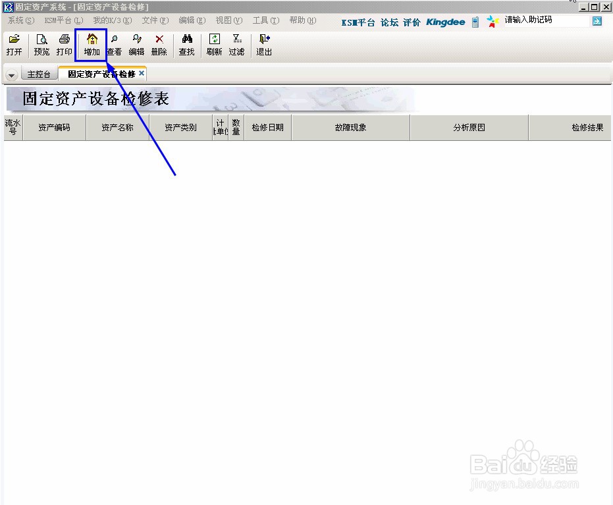Click the 打印 print icon

click(64, 44)
